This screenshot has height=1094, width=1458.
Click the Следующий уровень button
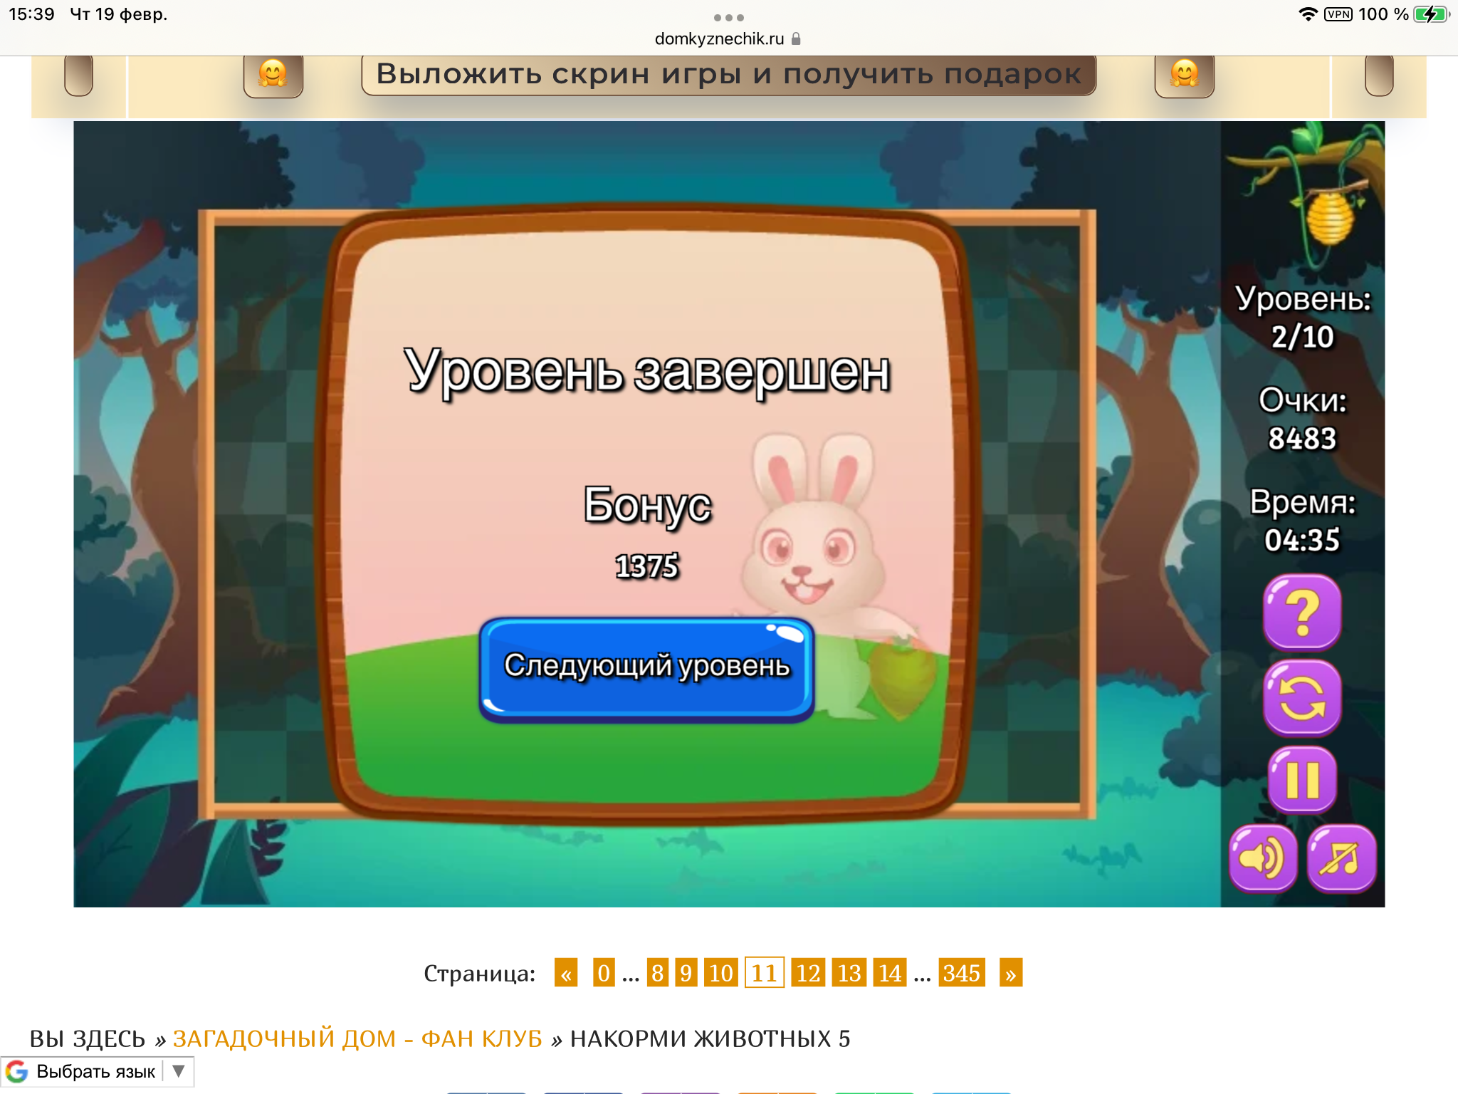coord(646,667)
